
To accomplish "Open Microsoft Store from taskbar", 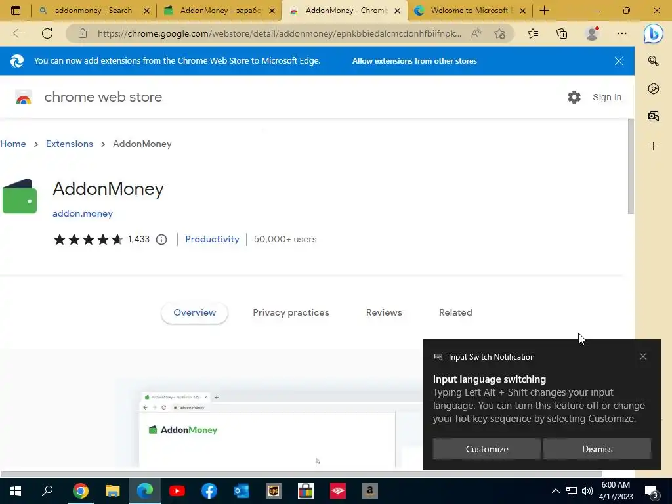I will pos(306,491).
